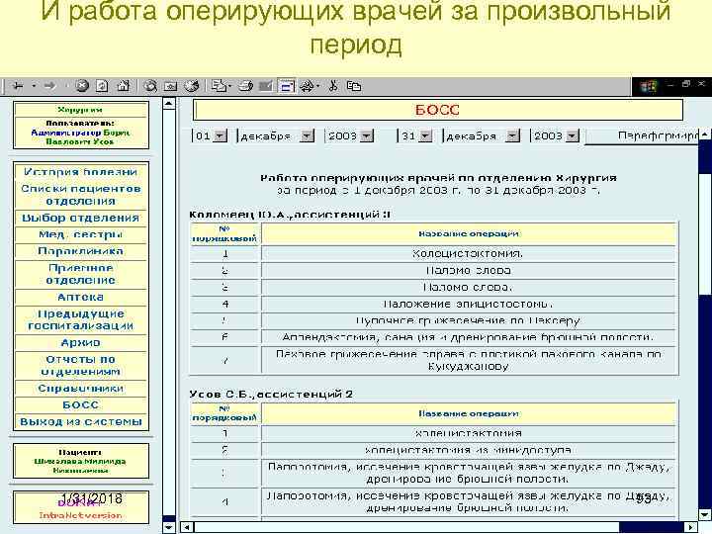Viewport: 712px width, 534px height.
Task: Click the Cut scissors icon
Action: 334,86
